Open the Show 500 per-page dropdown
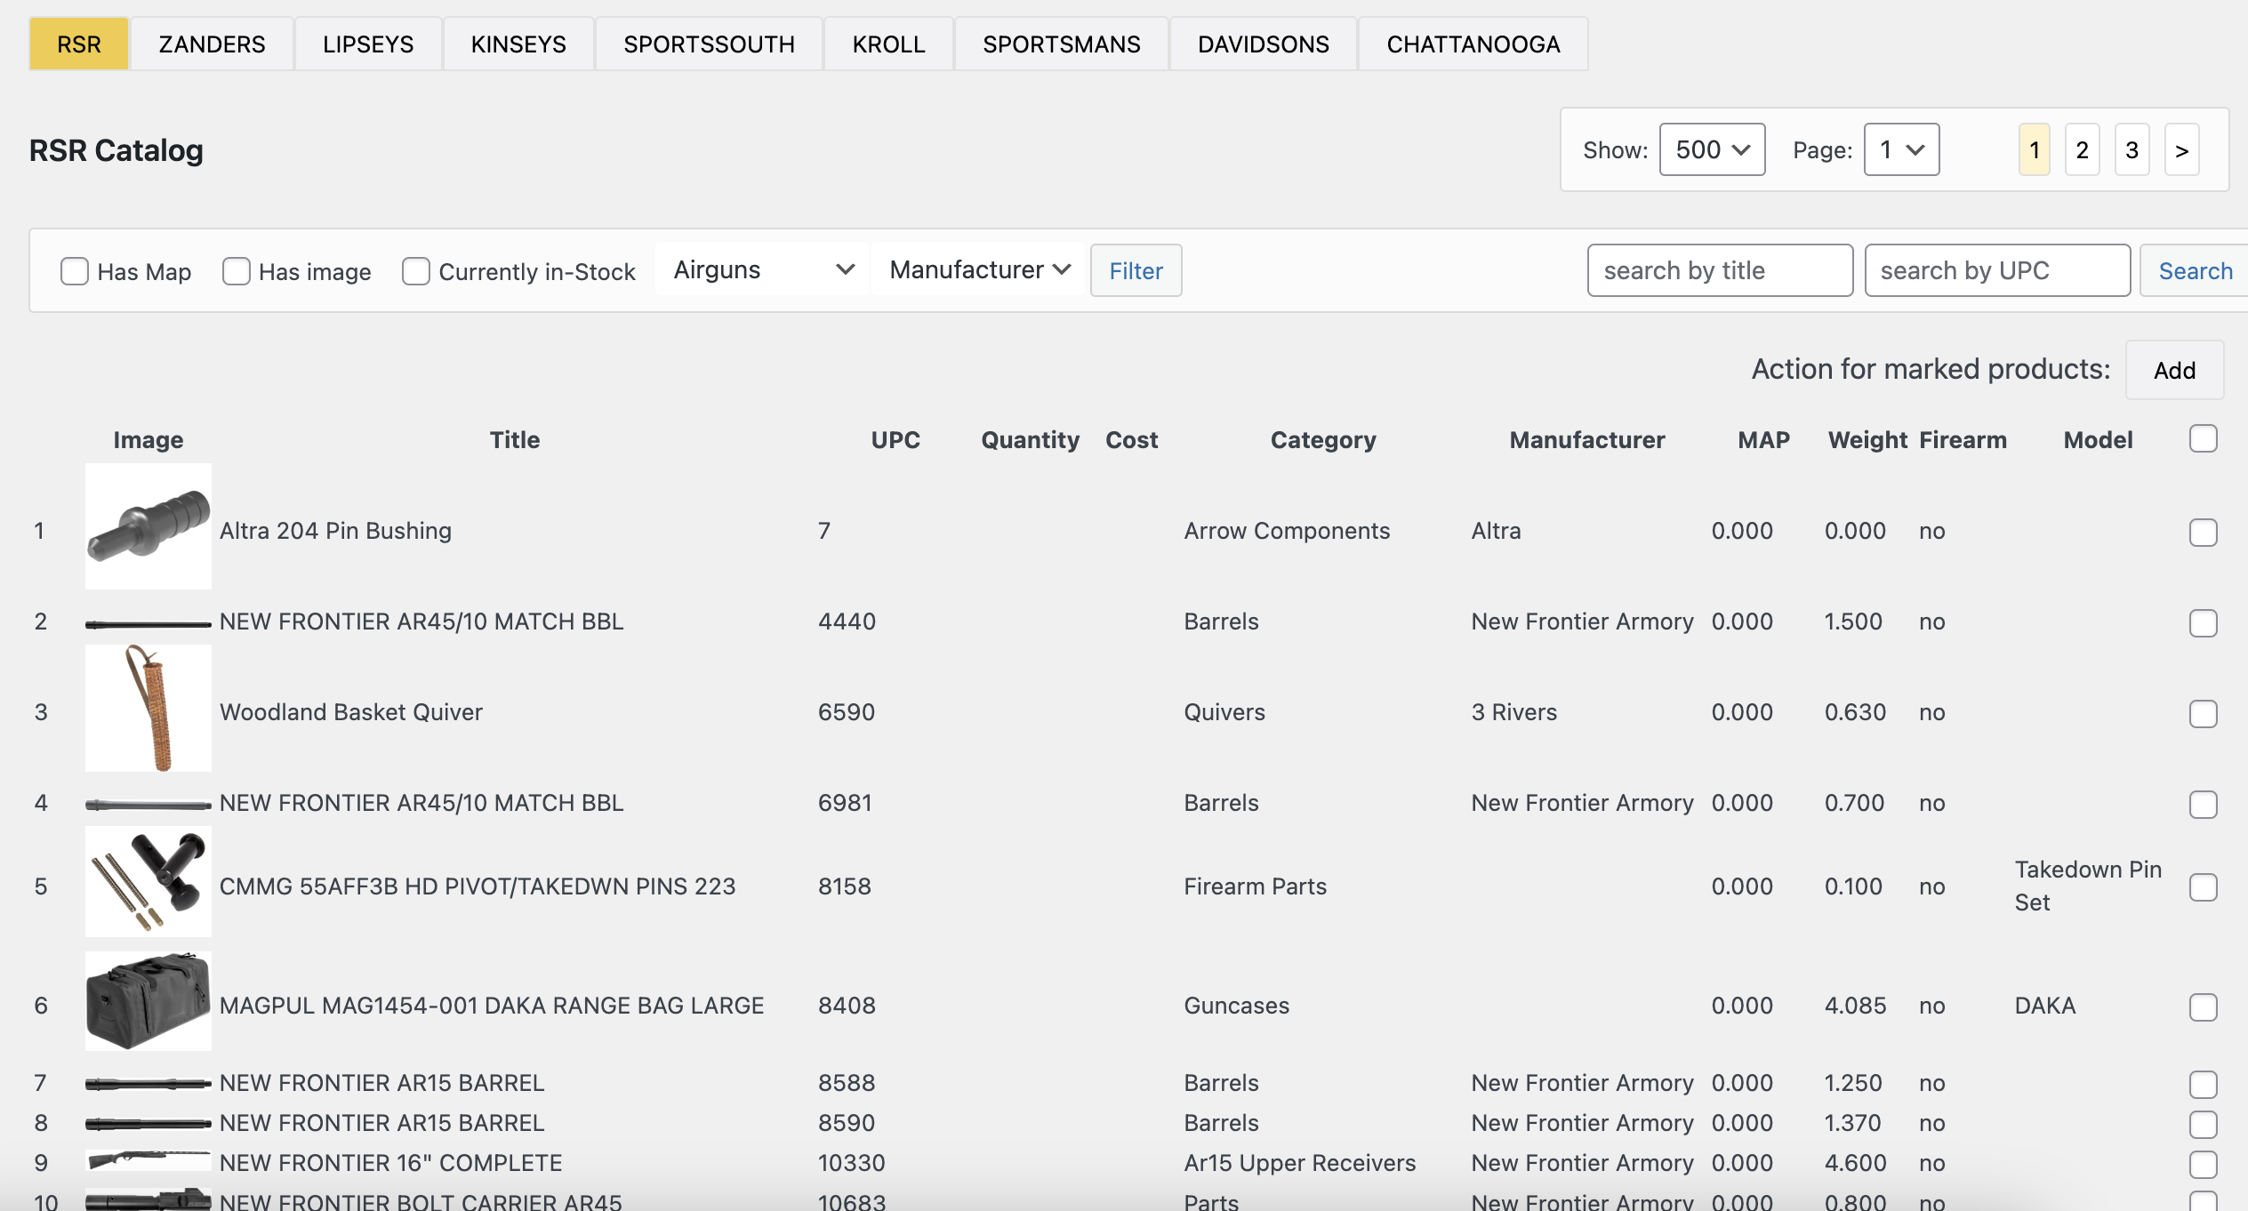Image resolution: width=2248 pixels, height=1211 pixels. tap(1712, 149)
